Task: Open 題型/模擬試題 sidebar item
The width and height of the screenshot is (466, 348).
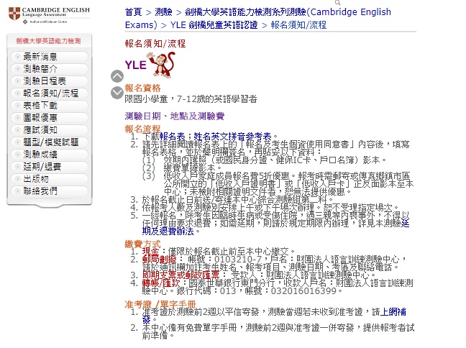Action: pyautogui.click(x=50, y=142)
